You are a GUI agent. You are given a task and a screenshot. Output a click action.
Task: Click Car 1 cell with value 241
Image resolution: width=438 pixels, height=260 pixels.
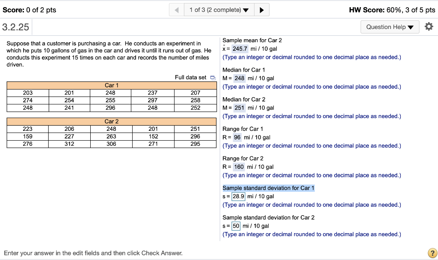69,108
